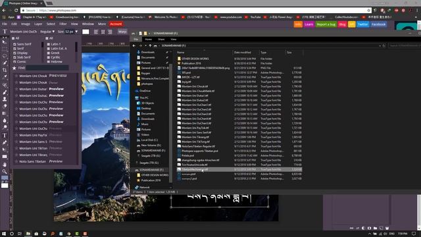
Task: Toggle Display font category checkbox
Action: tap(14, 53)
